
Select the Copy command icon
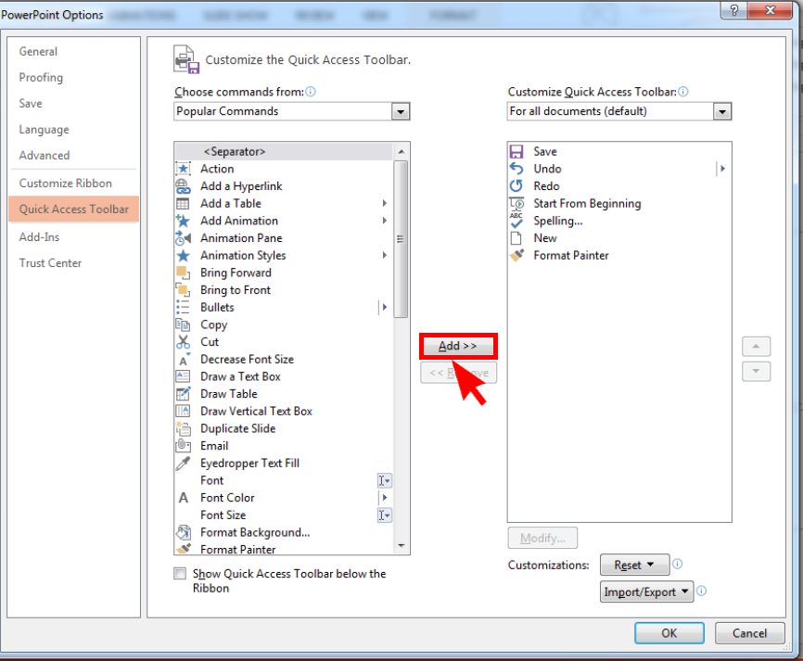tap(183, 324)
